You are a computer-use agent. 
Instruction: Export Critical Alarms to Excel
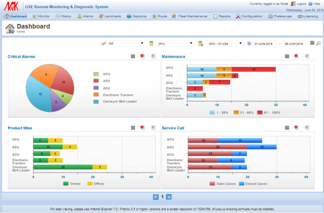point(153,56)
